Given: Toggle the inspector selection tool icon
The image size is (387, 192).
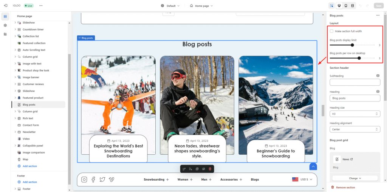Looking at the screenshot, I should point(331,6).
